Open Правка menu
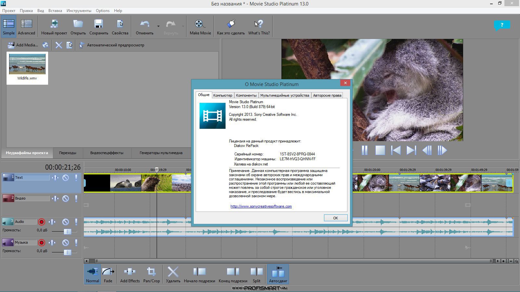 click(x=26, y=10)
